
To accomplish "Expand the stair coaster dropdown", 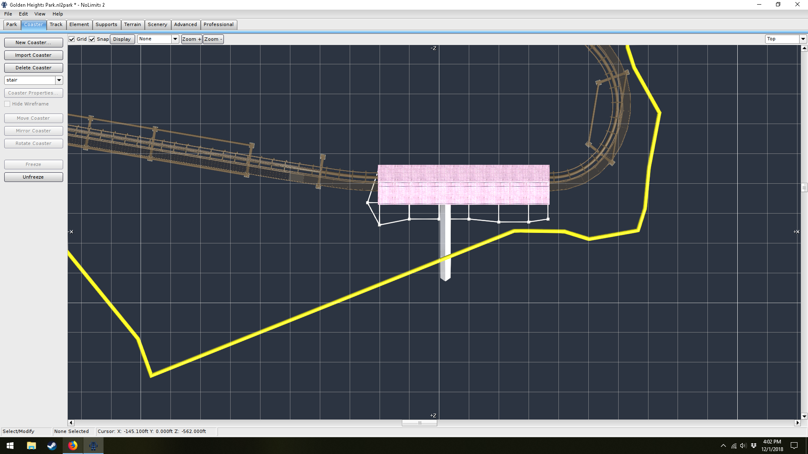I will 59,80.
